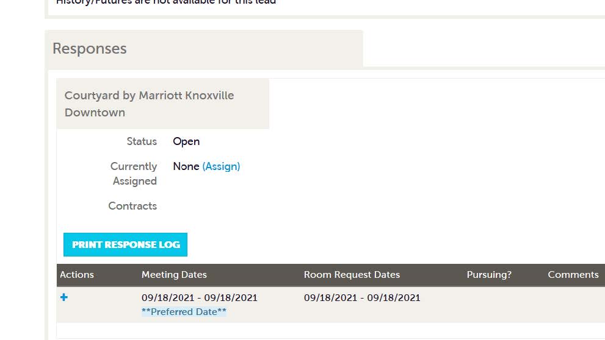Screen dimensions: 605x340
Task: Click the date range under Meeting Dates
Action: (x=200, y=297)
